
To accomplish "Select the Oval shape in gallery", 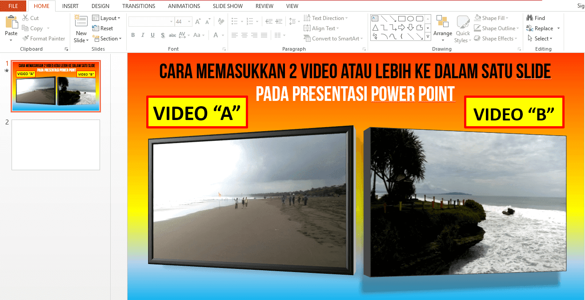I will [410, 19].
